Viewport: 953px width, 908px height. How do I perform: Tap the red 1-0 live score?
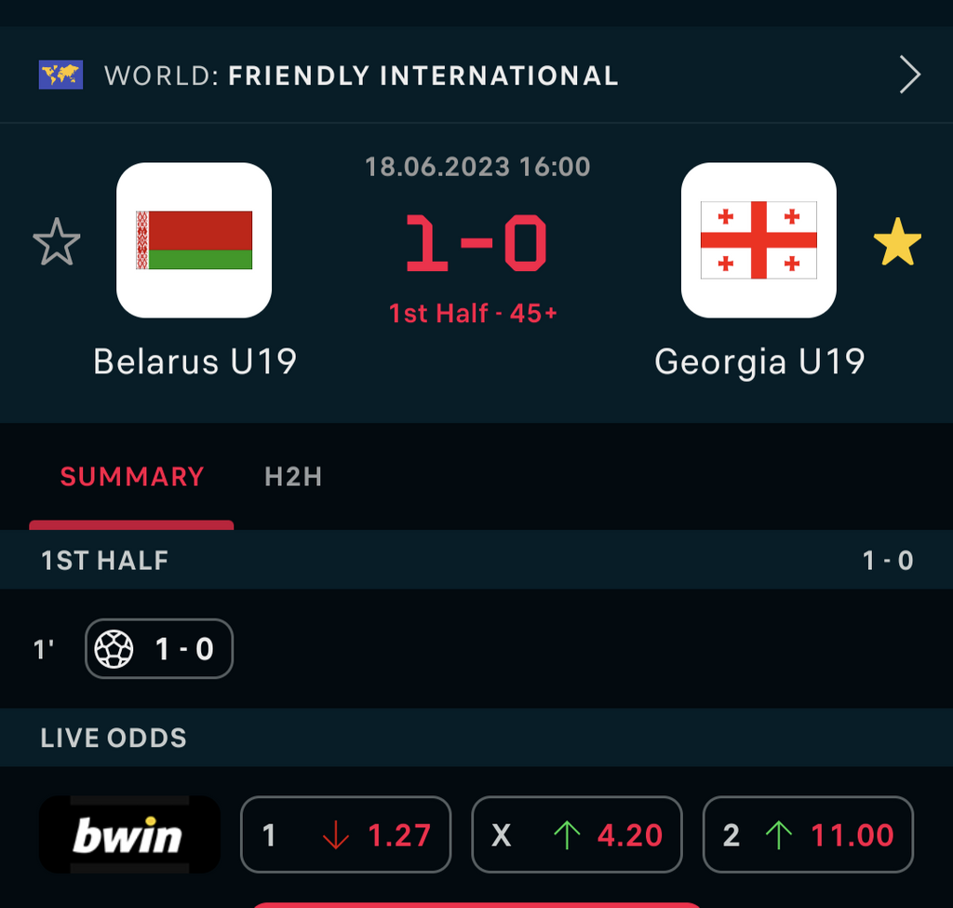[476, 244]
